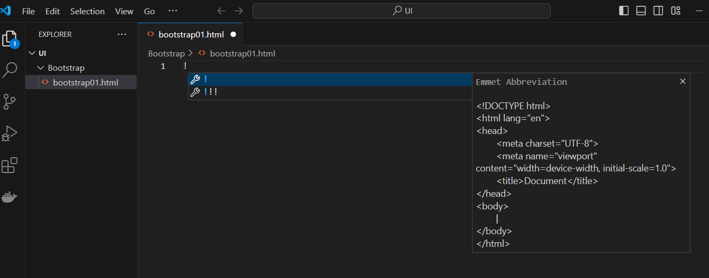Show more menu items via the ellipsis
The image size is (709, 278).
(x=173, y=11)
